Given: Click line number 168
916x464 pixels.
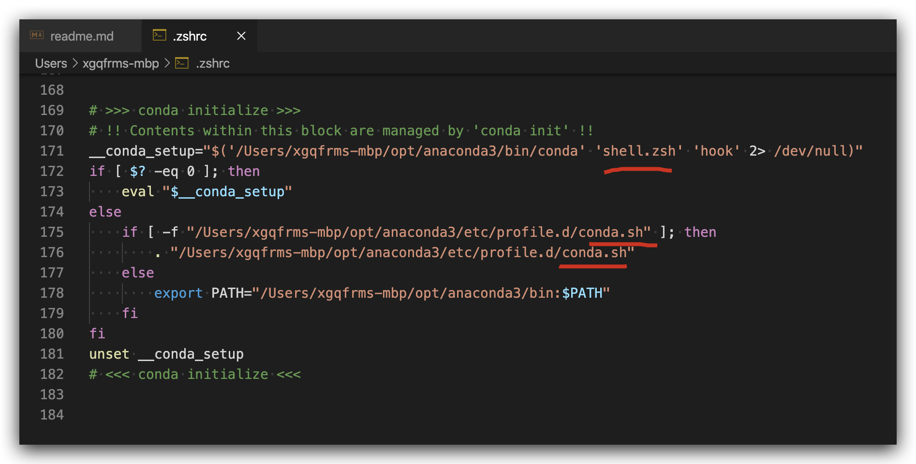Looking at the screenshot, I should pyautogui.click(x=52, y=90).
